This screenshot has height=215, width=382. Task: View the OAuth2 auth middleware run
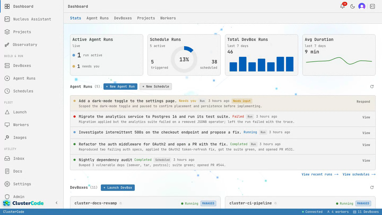click(x=366, y=145)
